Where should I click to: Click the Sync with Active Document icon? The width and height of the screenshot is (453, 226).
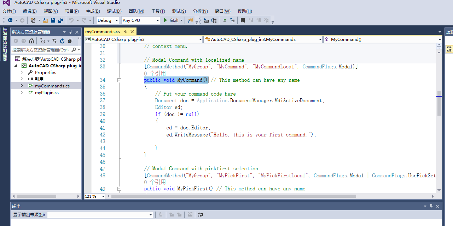[54, 41]
